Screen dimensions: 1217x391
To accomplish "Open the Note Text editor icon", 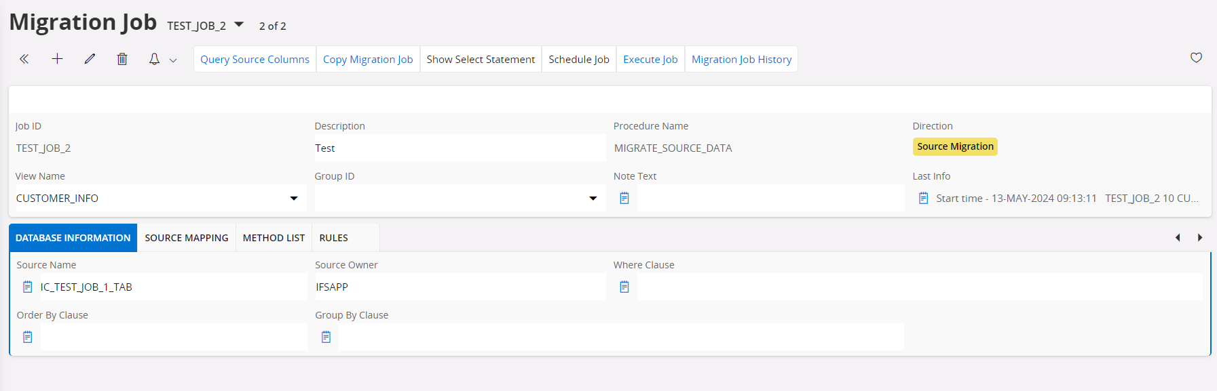I will point(624,198).
